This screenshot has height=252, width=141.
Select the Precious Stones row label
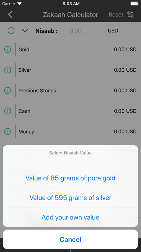37,91
